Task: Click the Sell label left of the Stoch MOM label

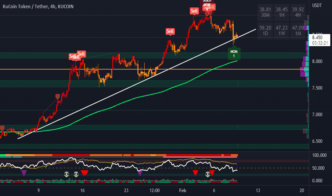Action: click(194, 11)
